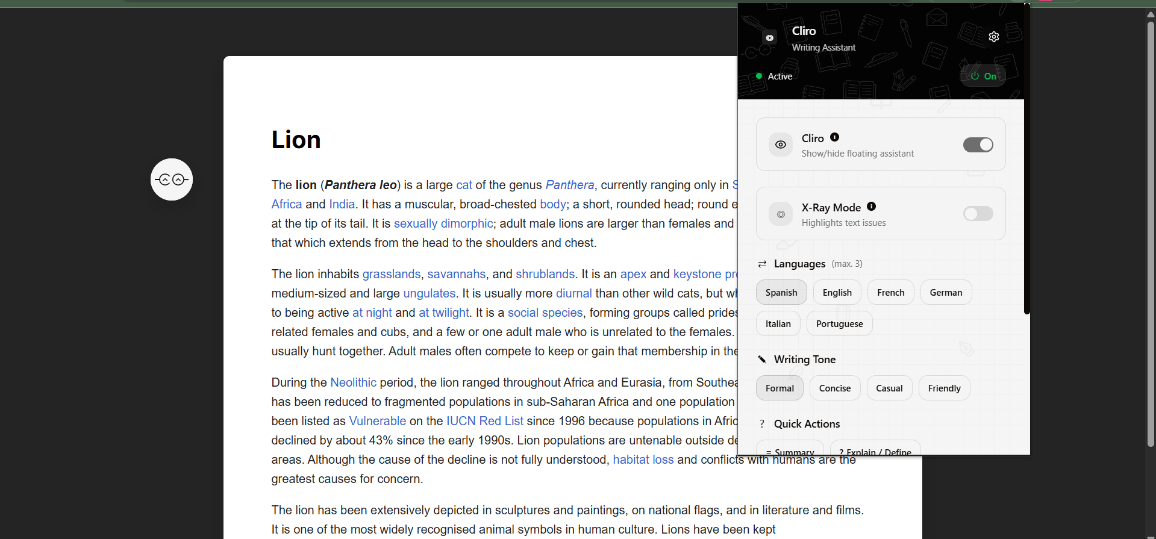Image resolution: width=1156 pixels, height=539 pixels.
Task: Choose the Casual writing tone
Action: [x=889, y=388]
